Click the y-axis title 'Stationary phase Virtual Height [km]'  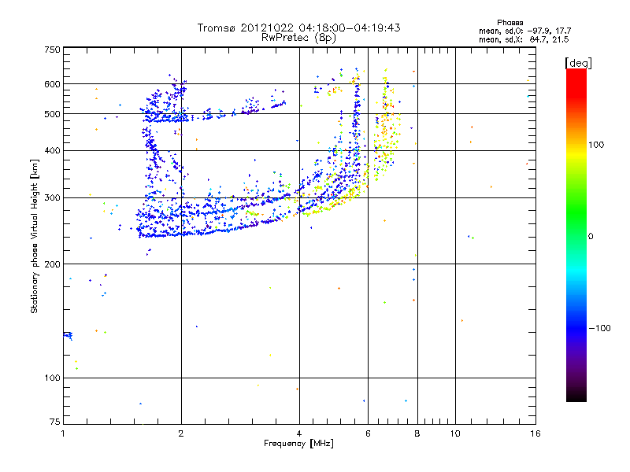(35, 236)
